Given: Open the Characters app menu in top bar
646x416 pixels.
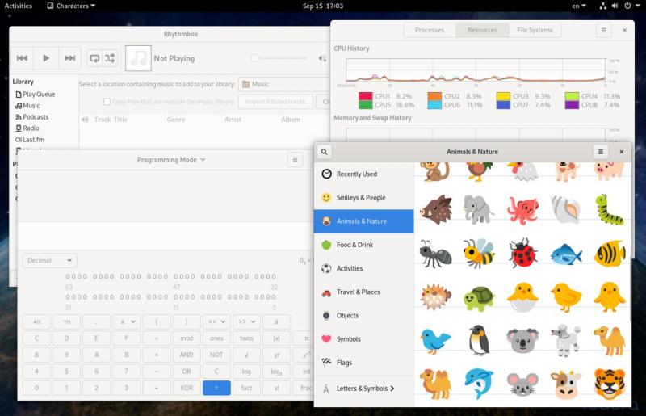Looking at the screenshot, I should pos(71,6).
